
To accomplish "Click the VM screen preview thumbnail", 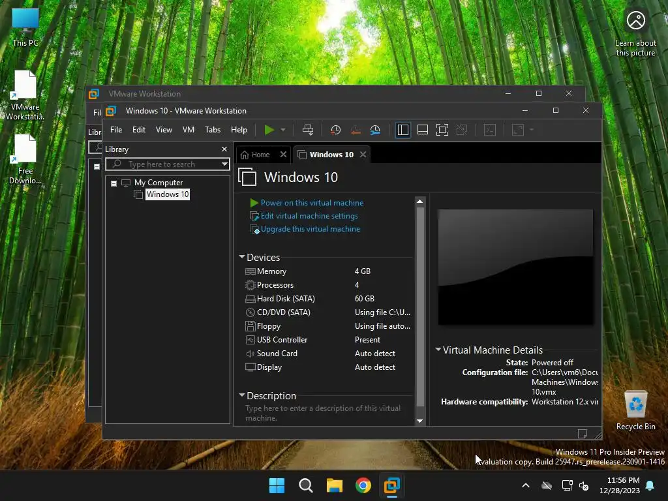I will (x=515, y=267).
